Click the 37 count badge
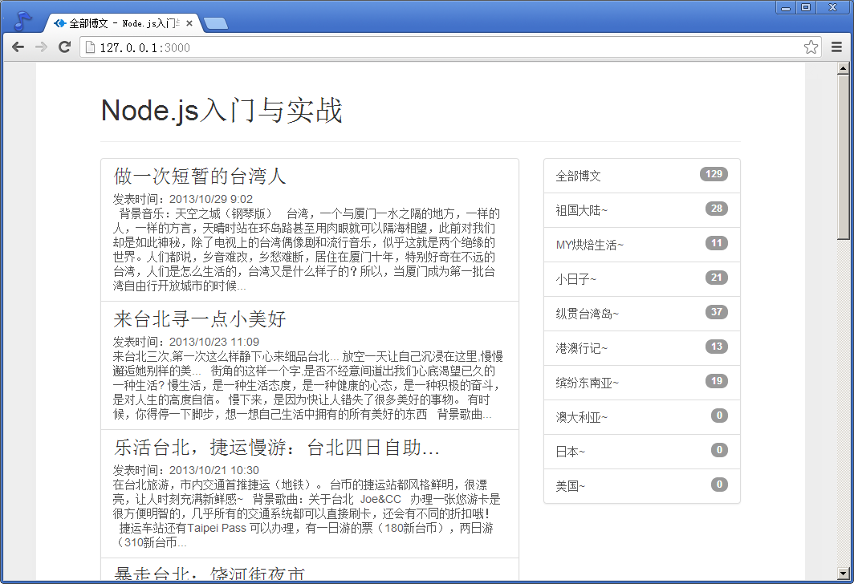854x584 pixels. (x=716, y=312)
